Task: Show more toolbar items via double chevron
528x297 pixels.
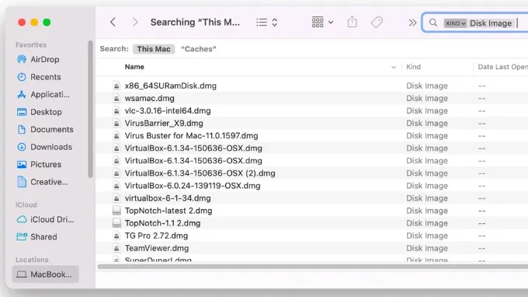Action: coord(412,23)
